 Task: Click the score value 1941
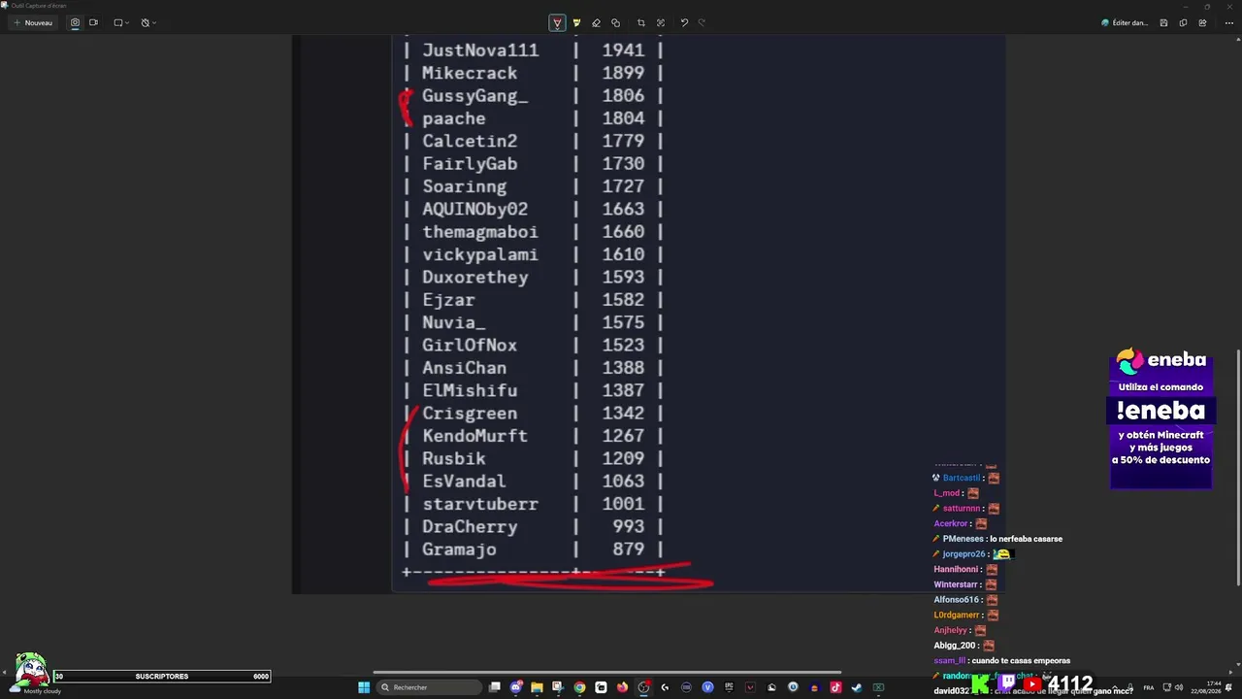pyautogui.click(x=623, y=50)
